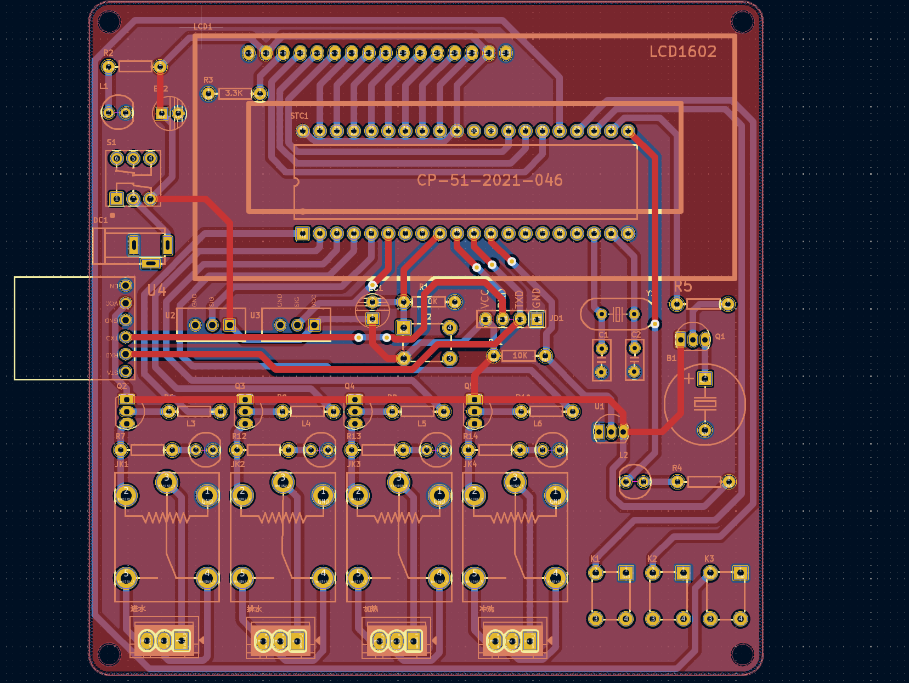This screenshot has height=683, width=909.
Task: Click the JK2 relay label
Action: point(238,464)
